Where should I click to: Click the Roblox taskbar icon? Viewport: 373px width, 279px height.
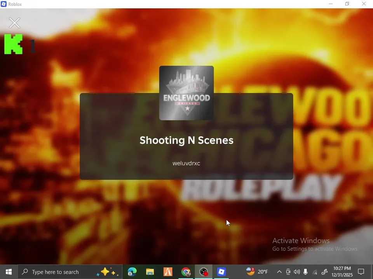coord(221,272)
